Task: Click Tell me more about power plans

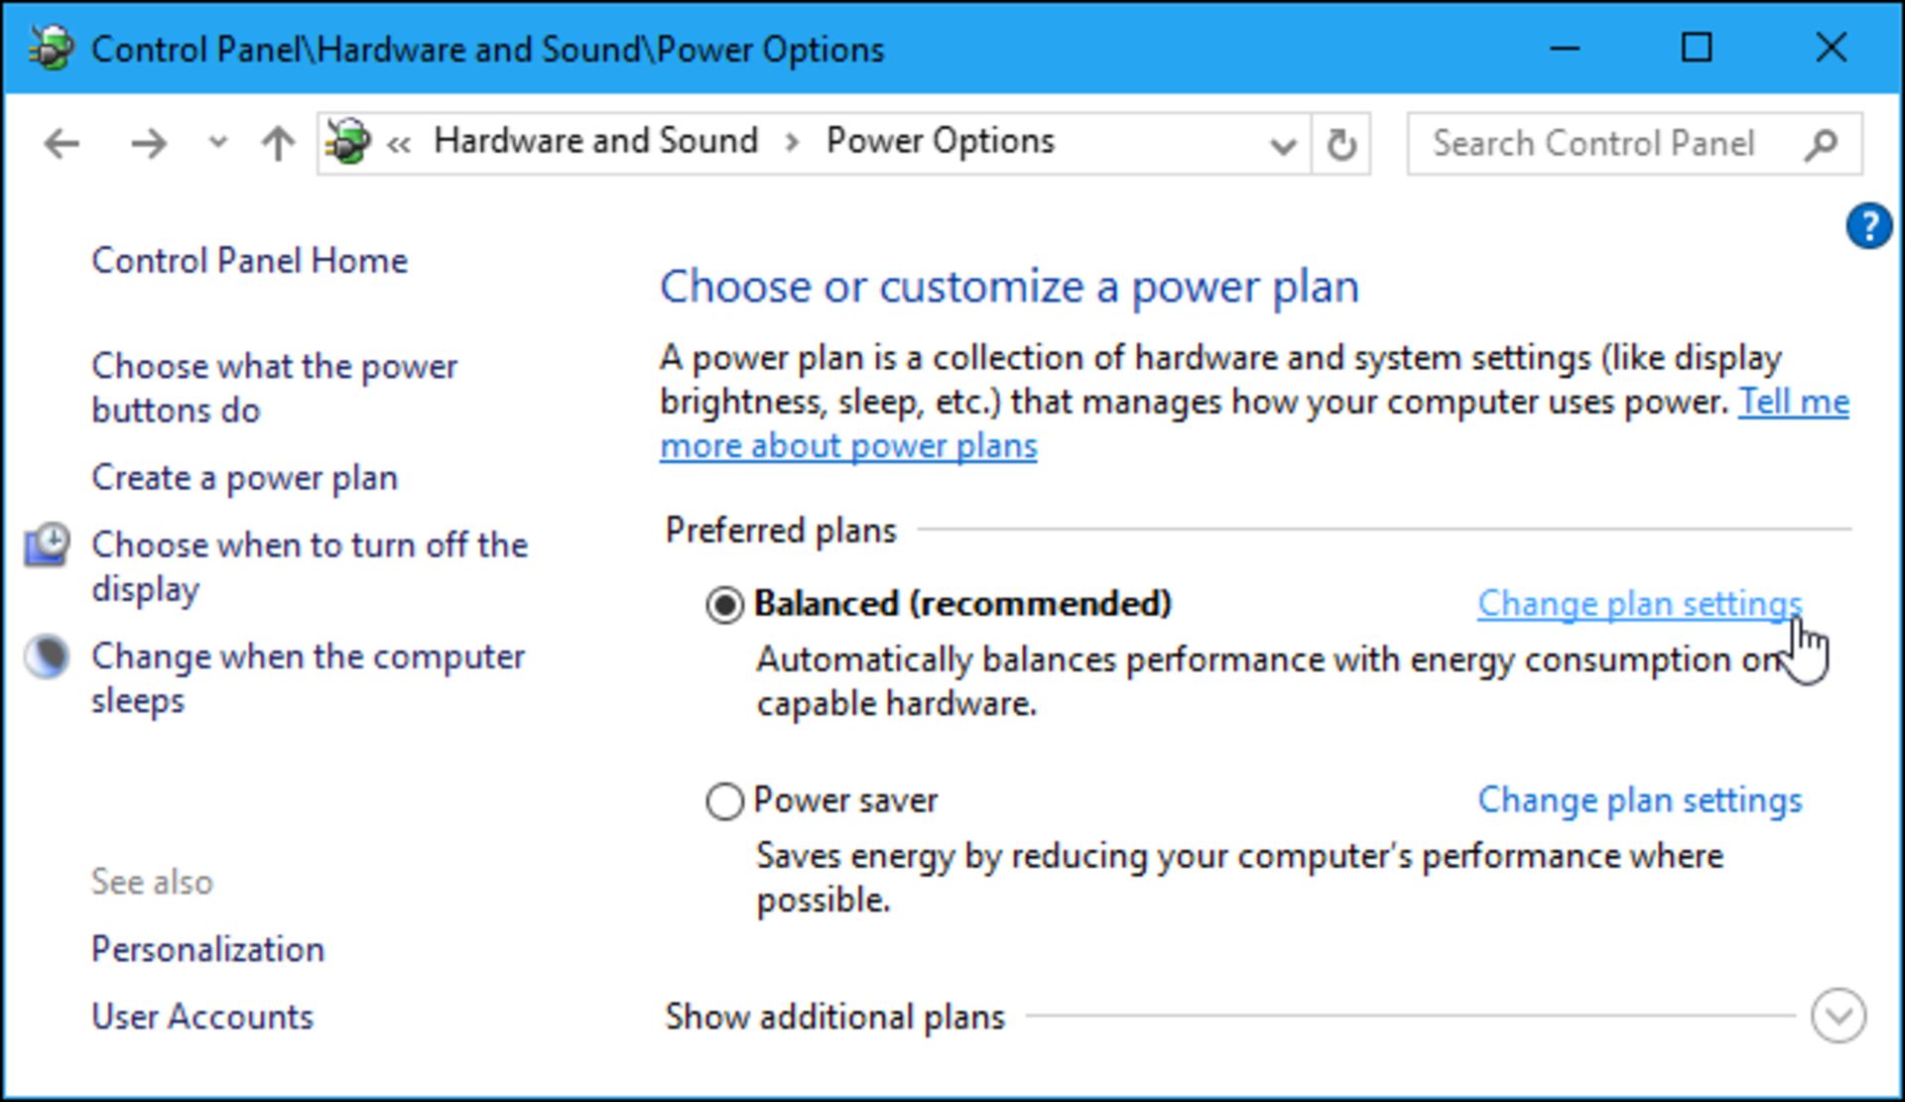Action: coord(848,444)
